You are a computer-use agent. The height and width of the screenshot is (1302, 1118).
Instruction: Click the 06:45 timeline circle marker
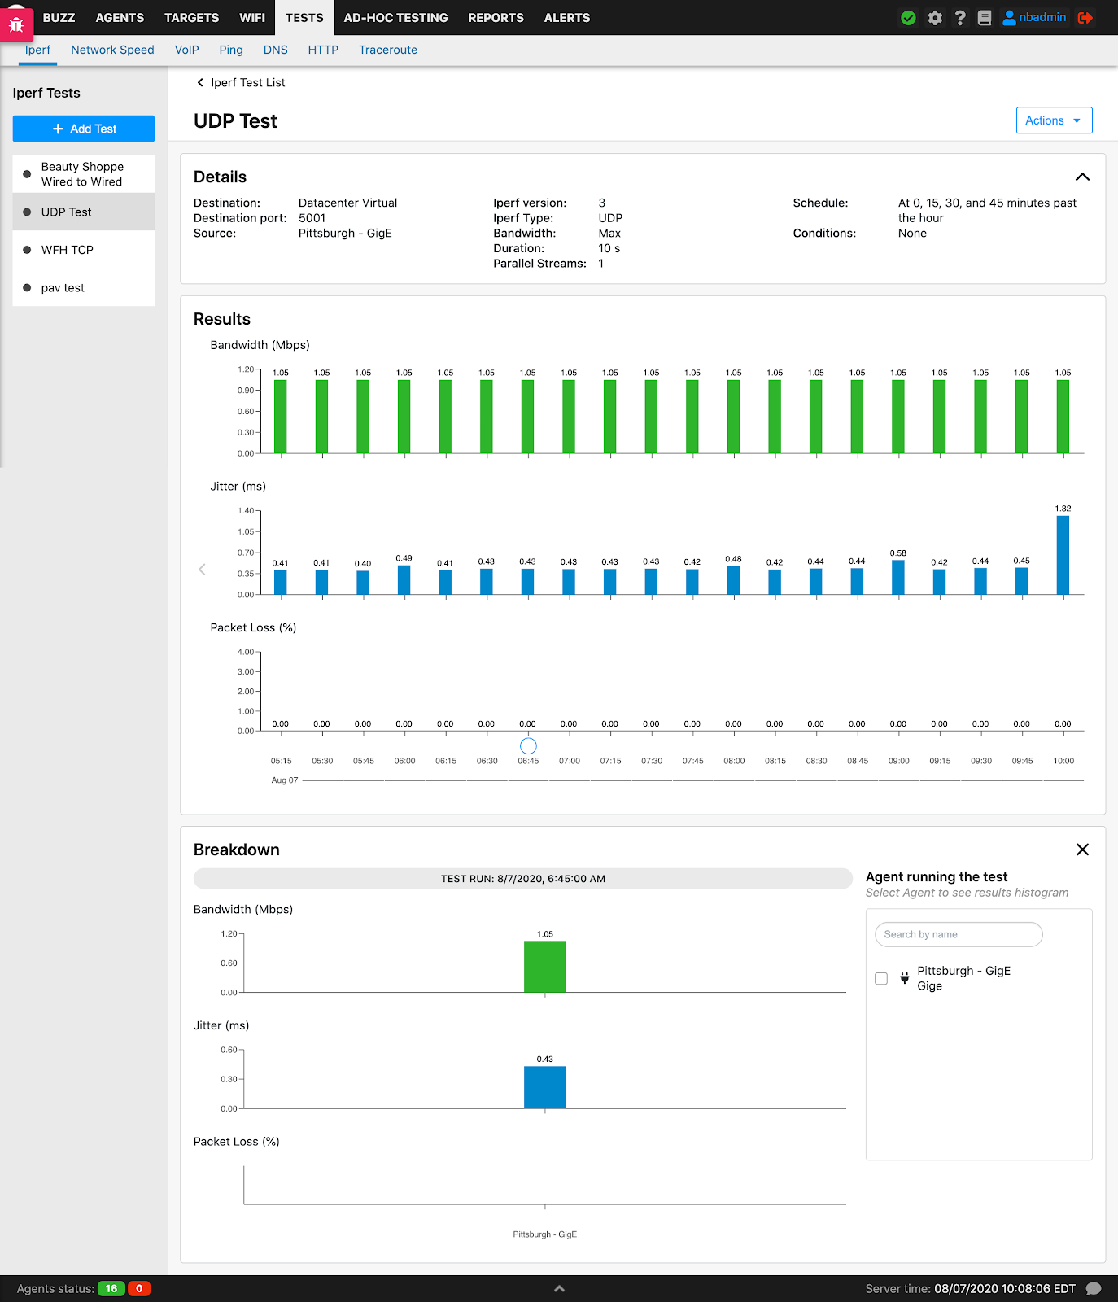click(x=528, y=745)
